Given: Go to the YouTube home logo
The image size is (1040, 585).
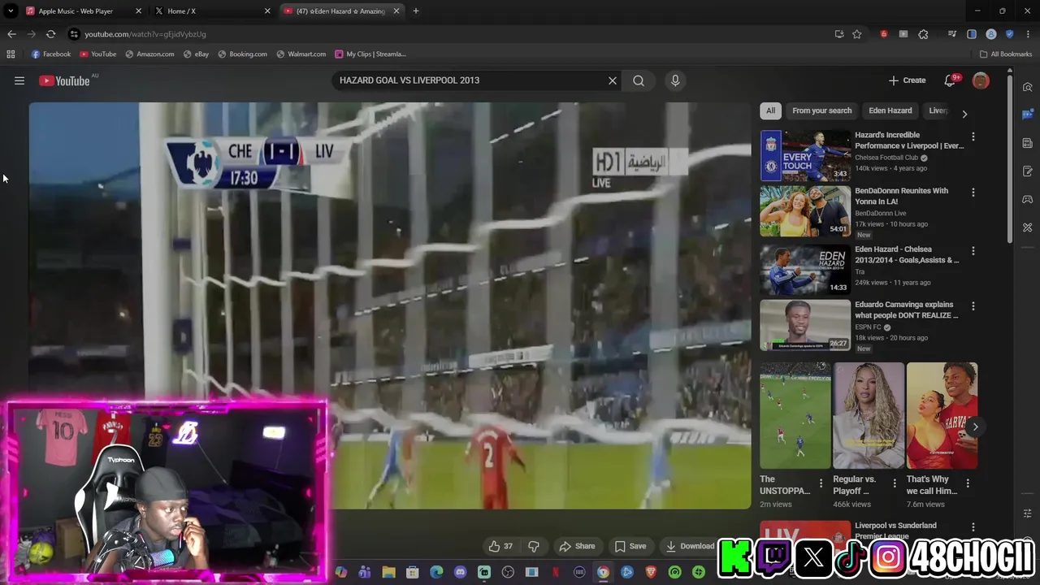Looking at the screenshot, I should click(64, 80).
